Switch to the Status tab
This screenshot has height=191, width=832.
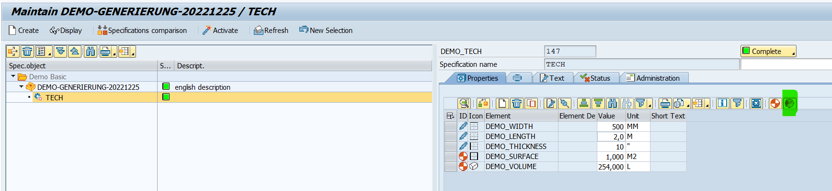595,78
